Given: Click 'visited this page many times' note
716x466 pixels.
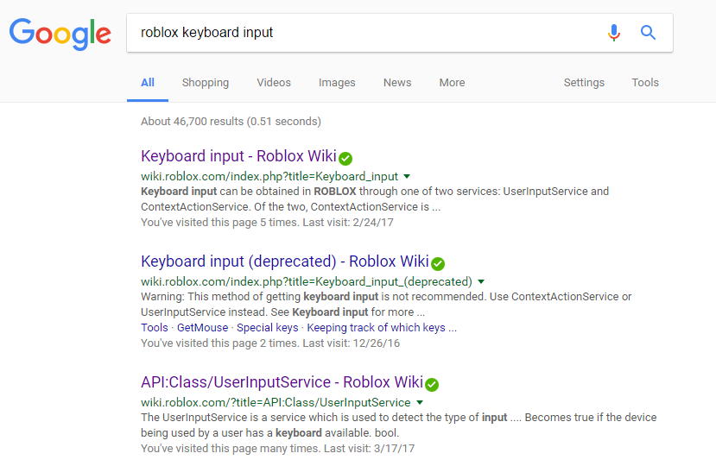Looking at the screenshot, I should point(277,449).
